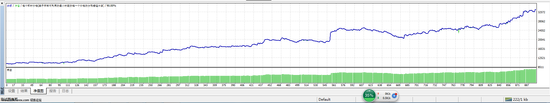Click the 净值 equity legend label
This screenshot has height=103, width=550.
point(17,6)
